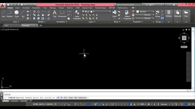Image resolution: width=195 pixels, height=109 pixels.
Task: Select the Scale tool
Action: pos(39,18)
